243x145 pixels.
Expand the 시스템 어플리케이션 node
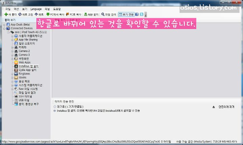(x=12, y=85)
